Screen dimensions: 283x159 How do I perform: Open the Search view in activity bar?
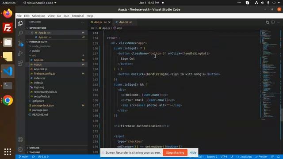pyautogui.click(x=20, y=33)
